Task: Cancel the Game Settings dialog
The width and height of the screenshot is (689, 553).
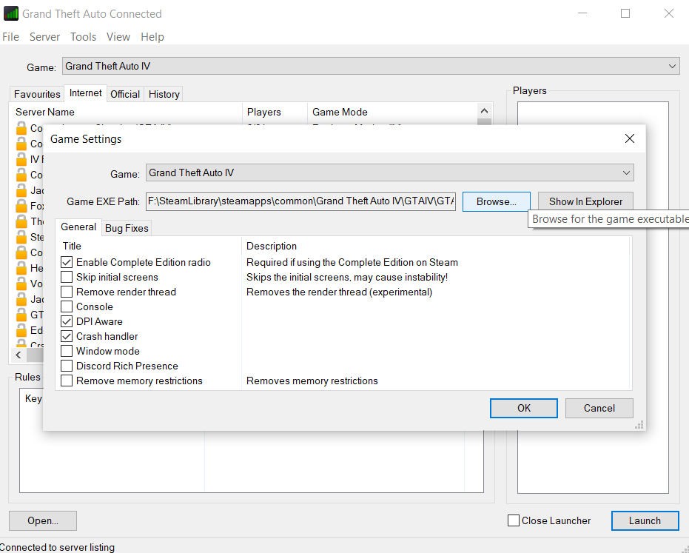Action: point(599,408)
